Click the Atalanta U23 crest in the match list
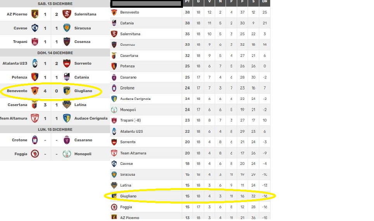The width and height of the screenshot is (374, 221). pos(35,63)
